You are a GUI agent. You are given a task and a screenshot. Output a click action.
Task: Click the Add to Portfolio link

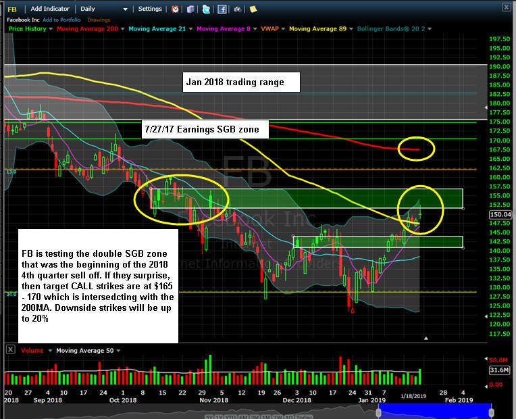click(x=61, y=20)
